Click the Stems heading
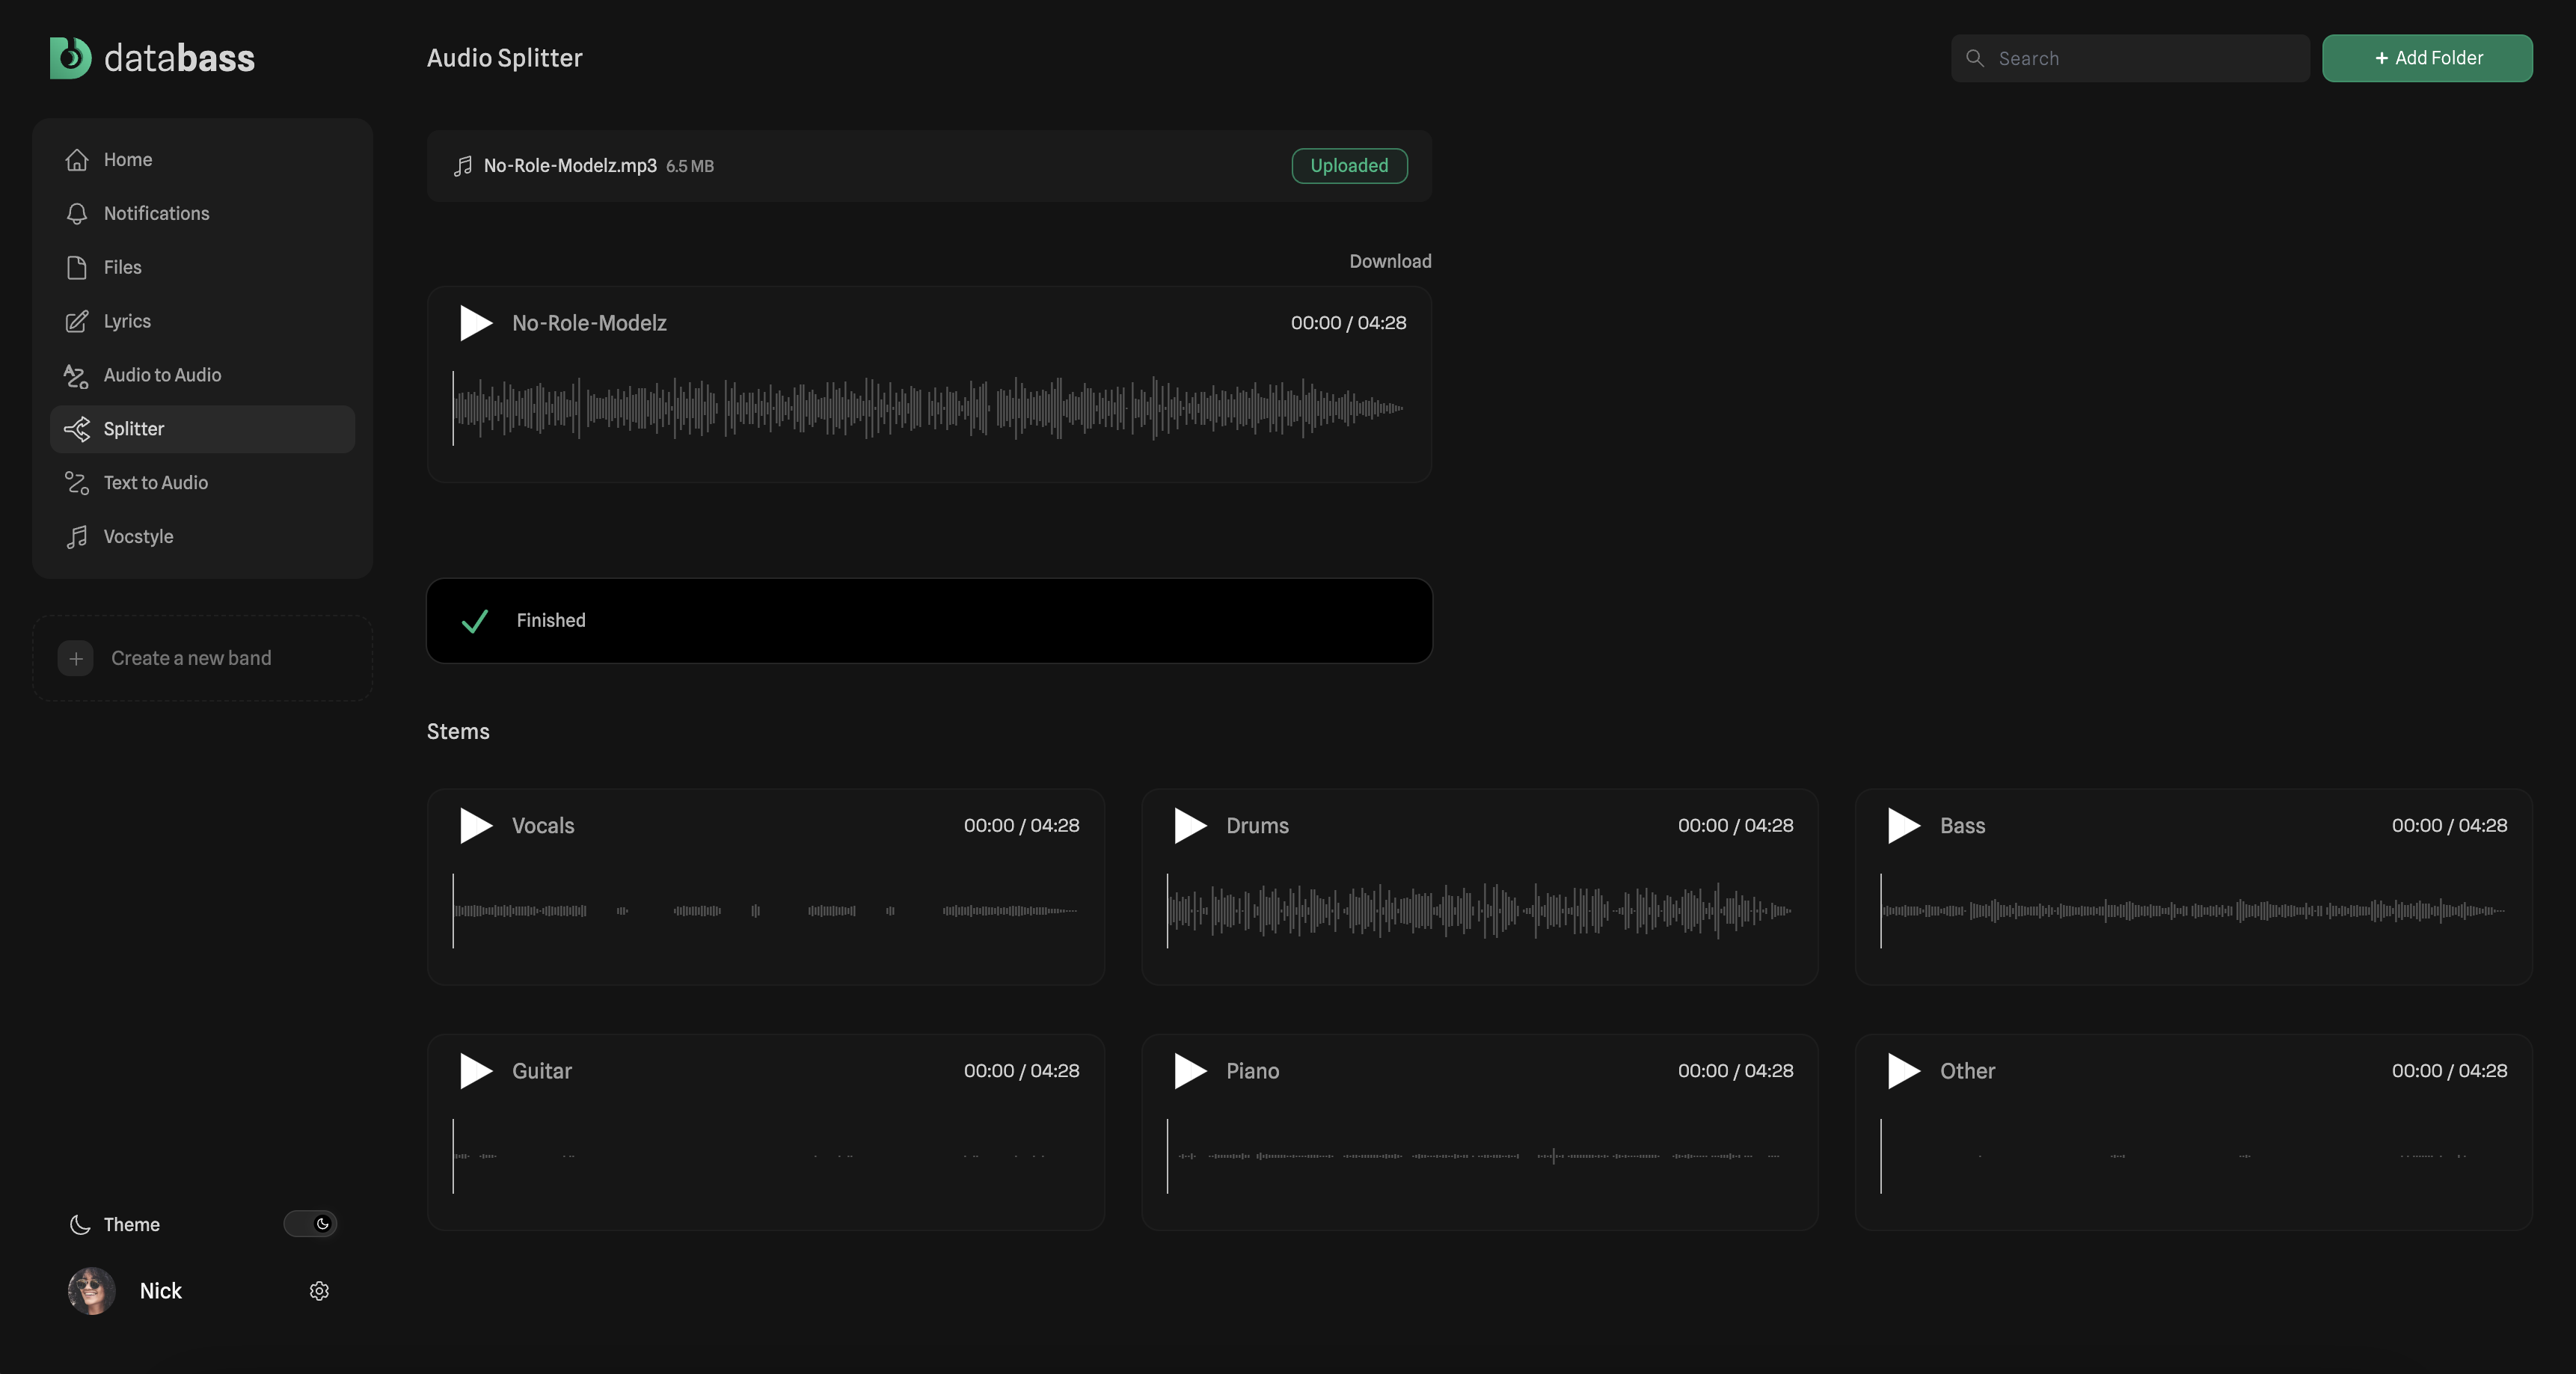 click(x=458, y=731)
